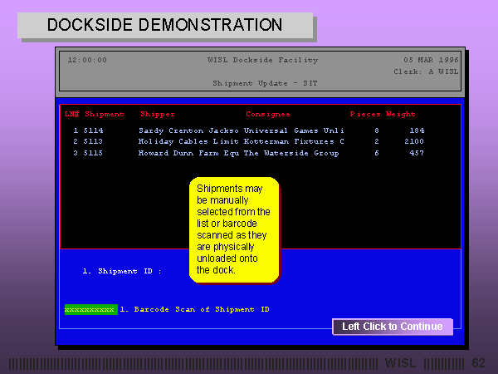Click the LN# column header

click(71, 114)
